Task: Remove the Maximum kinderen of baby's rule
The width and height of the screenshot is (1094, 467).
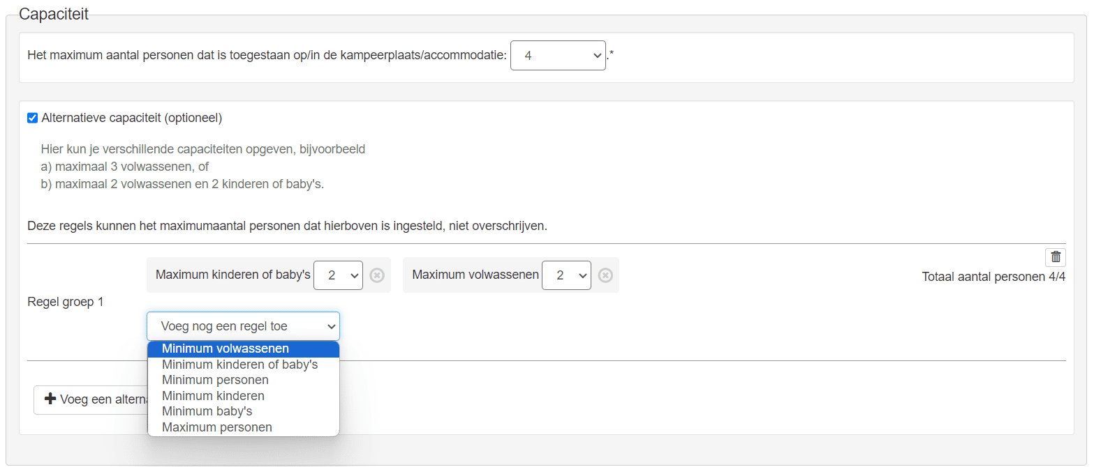Action: pyautogui.click(x=377, y=275)
